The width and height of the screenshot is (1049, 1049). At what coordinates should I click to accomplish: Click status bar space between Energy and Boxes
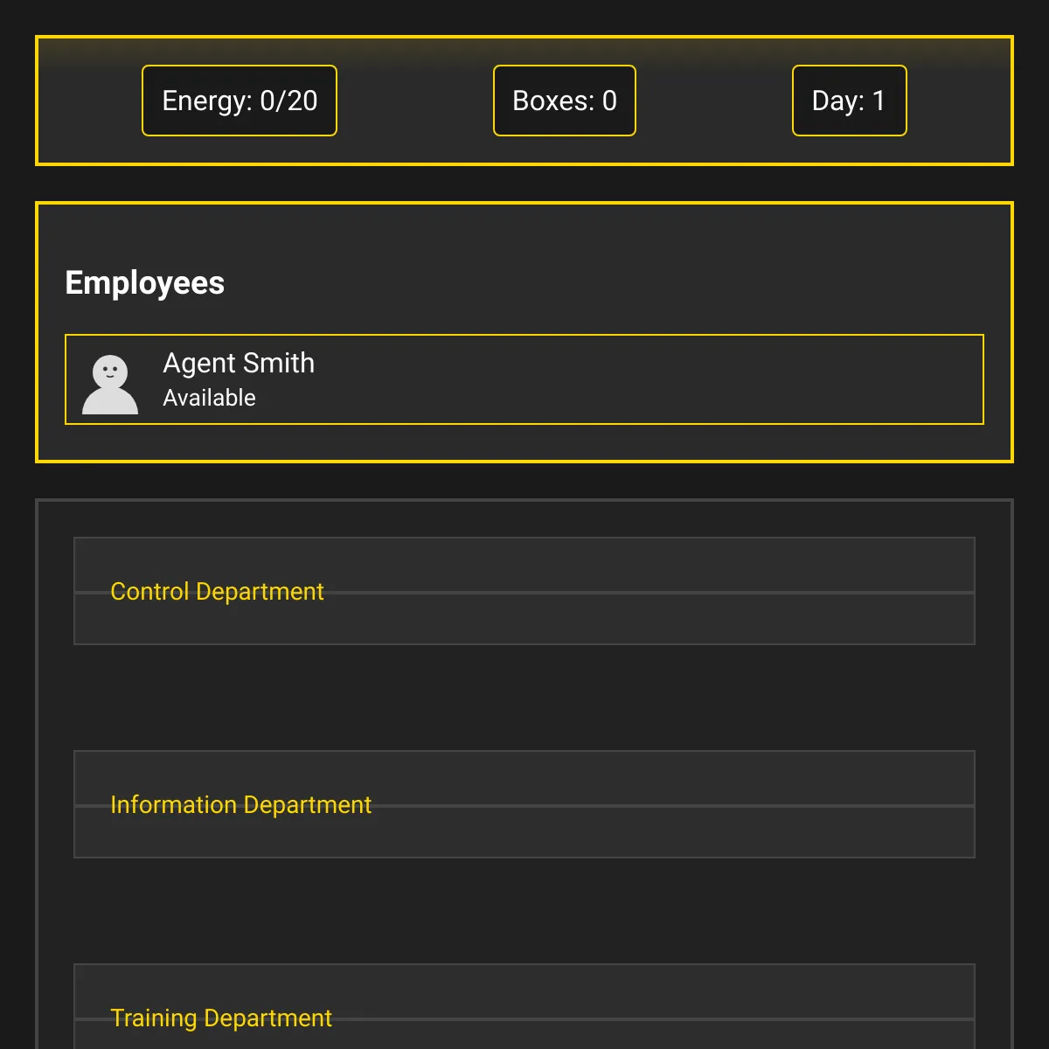[x=415, y=101]
